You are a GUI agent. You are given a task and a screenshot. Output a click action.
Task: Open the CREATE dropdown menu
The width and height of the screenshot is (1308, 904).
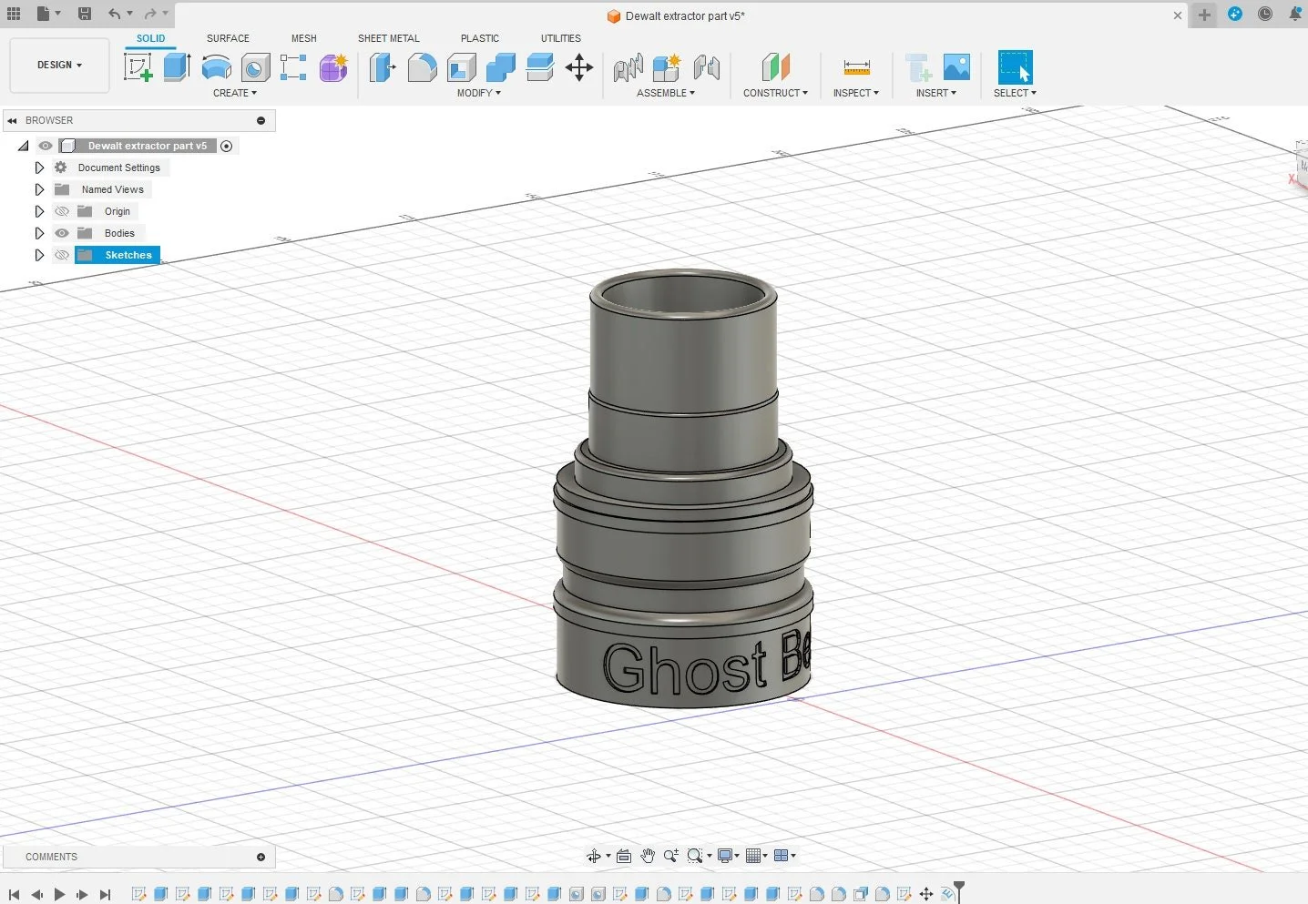pyautogui.click(x=235, y=93)
